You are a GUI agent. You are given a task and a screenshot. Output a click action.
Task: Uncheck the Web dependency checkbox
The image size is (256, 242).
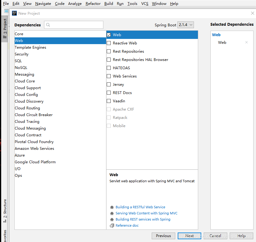click(x=109, y=35)
